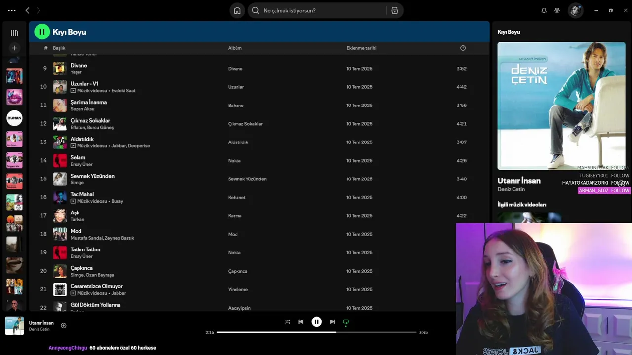Add Utanır İnsan to liked songs
This screenshot has height=355, width=632.
[x=63, y=325]
